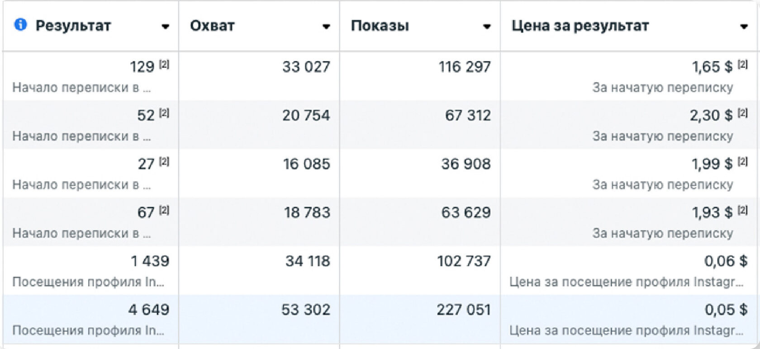Click footnote [2] next to result 27

point(164,161)
